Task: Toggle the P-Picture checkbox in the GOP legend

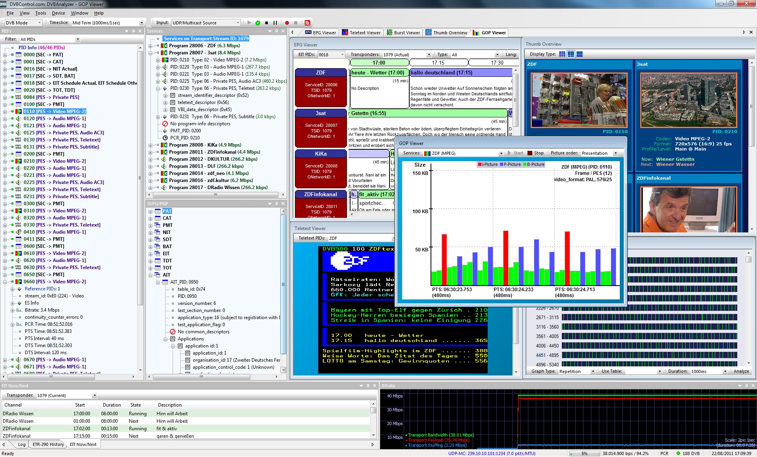Action: (502, 164)
